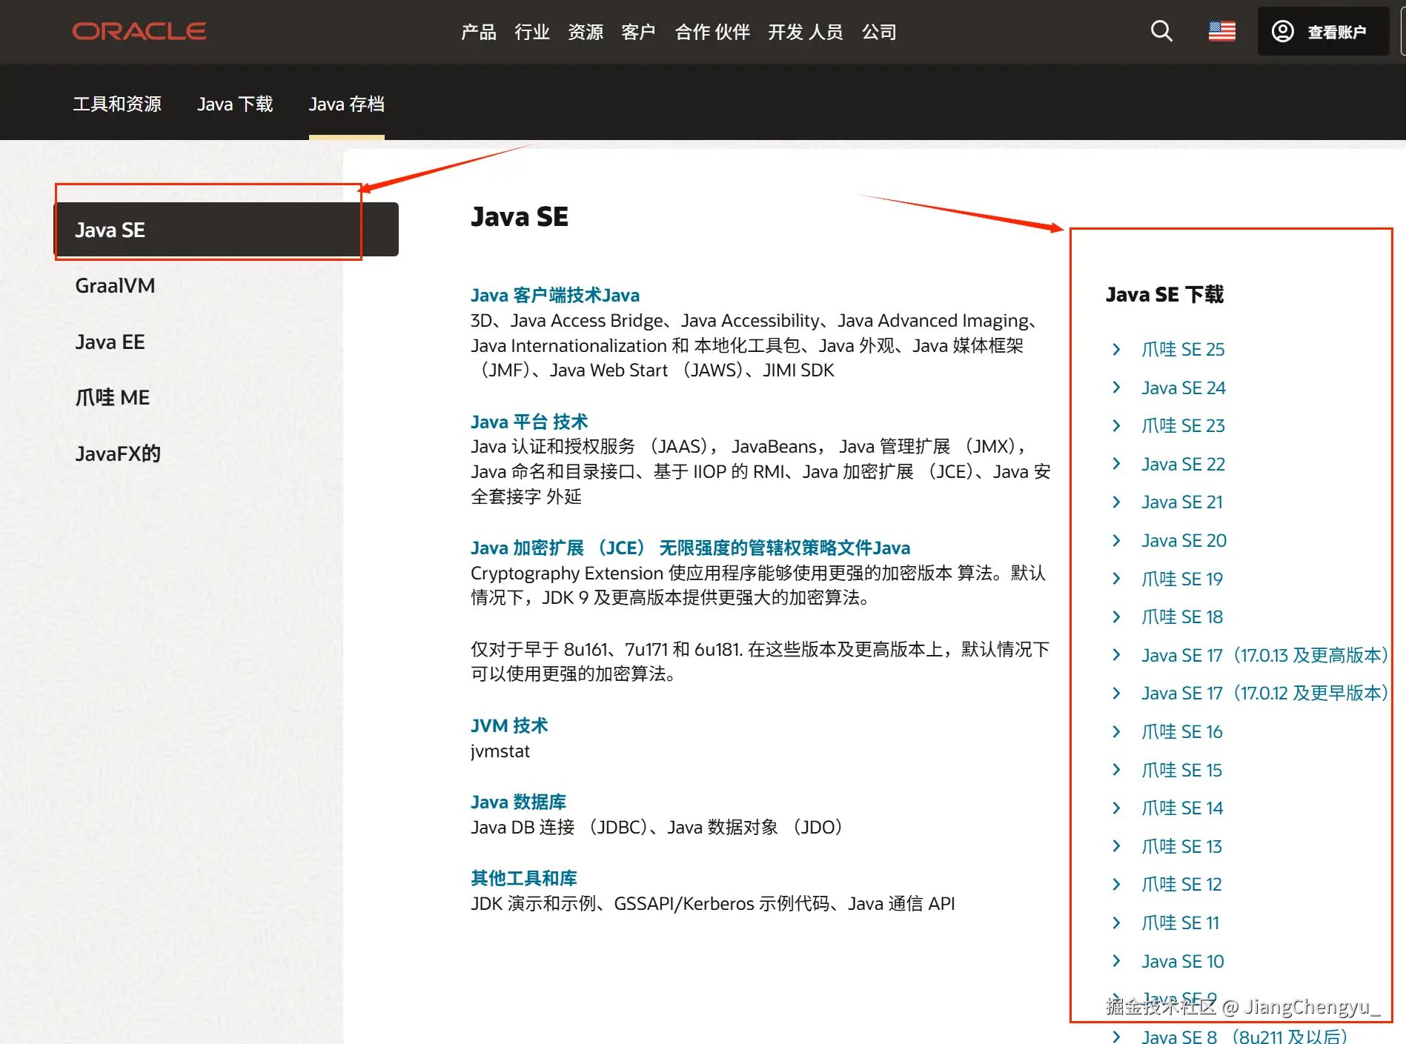
Task: Open the 行业 menu
Action: 532,32
